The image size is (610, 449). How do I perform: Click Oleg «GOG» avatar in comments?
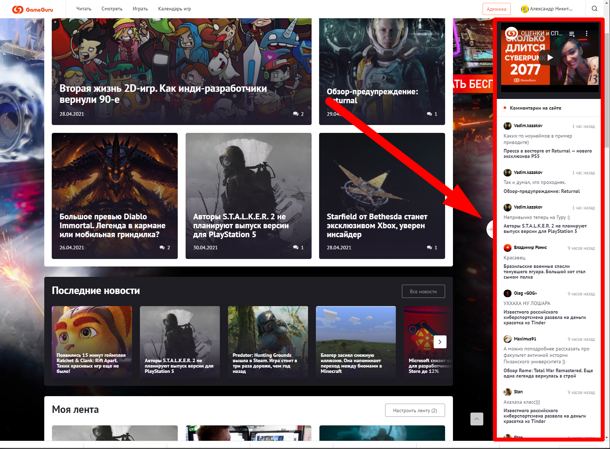(x=508, y=293)
